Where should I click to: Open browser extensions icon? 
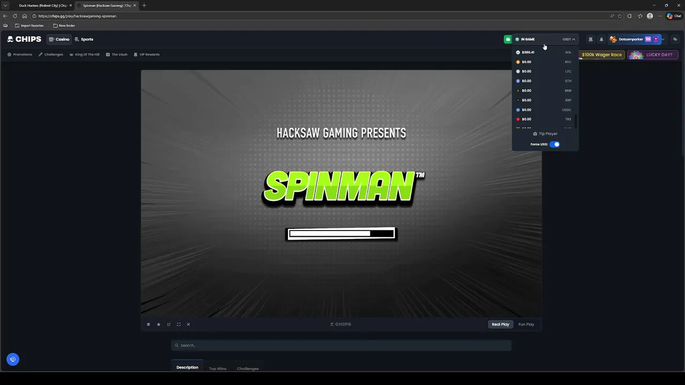pyautogui.click(x=629, y=16)
